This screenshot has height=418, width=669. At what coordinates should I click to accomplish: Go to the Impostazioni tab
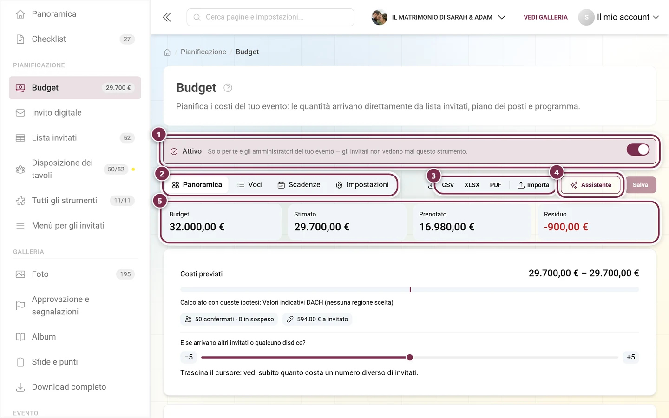362,185
